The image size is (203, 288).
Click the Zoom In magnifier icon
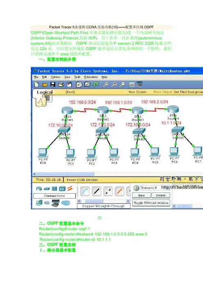click(x=106, y=84)
